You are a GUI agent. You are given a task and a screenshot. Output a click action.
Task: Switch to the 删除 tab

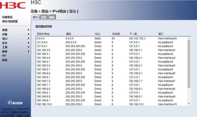point(52,17)
